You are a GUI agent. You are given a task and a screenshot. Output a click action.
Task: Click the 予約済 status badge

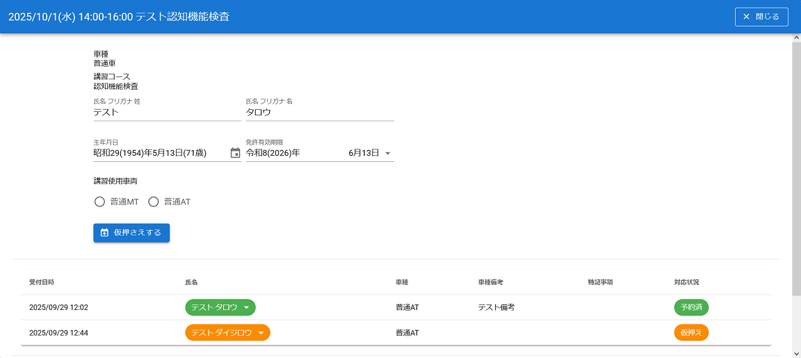[x=691, y=307]
